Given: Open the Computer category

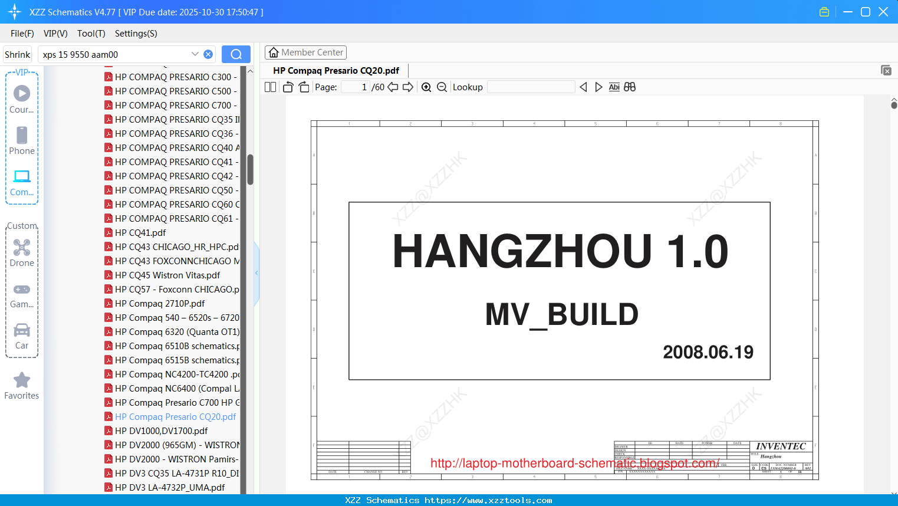Looking at the screenshot, I should point(22,182).
